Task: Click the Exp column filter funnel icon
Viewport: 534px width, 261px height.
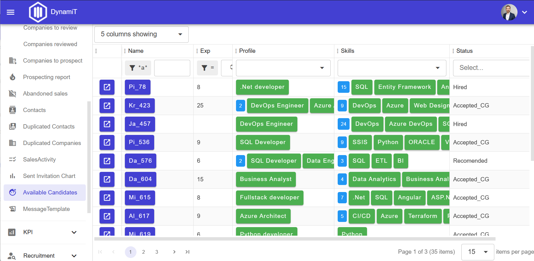Action: pyautogui.click(x=205, y=68)
